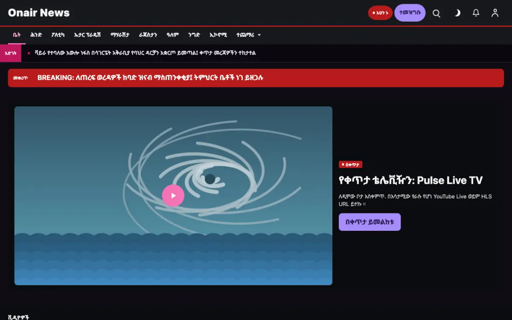Click the purple ተመዝገቡ subscribe button
Screen dimensions: 512x320
(x=410, y=13)
